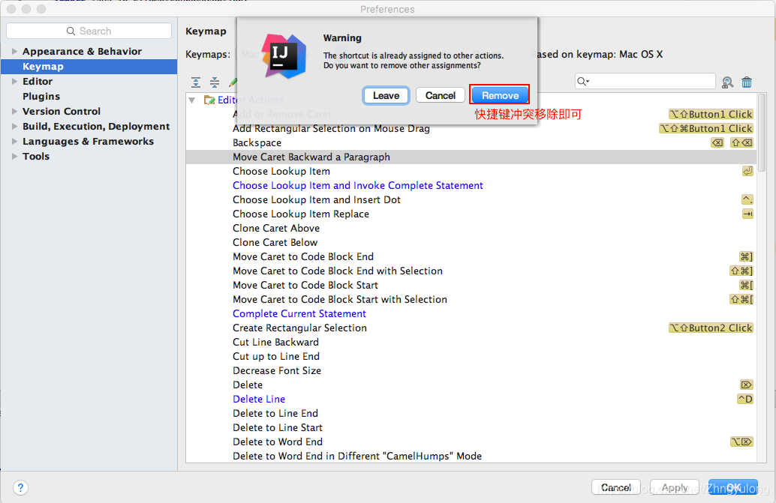Select Choose Lookup Item Replace row
This screenshot has height=503, width=776.
point(301,214)
